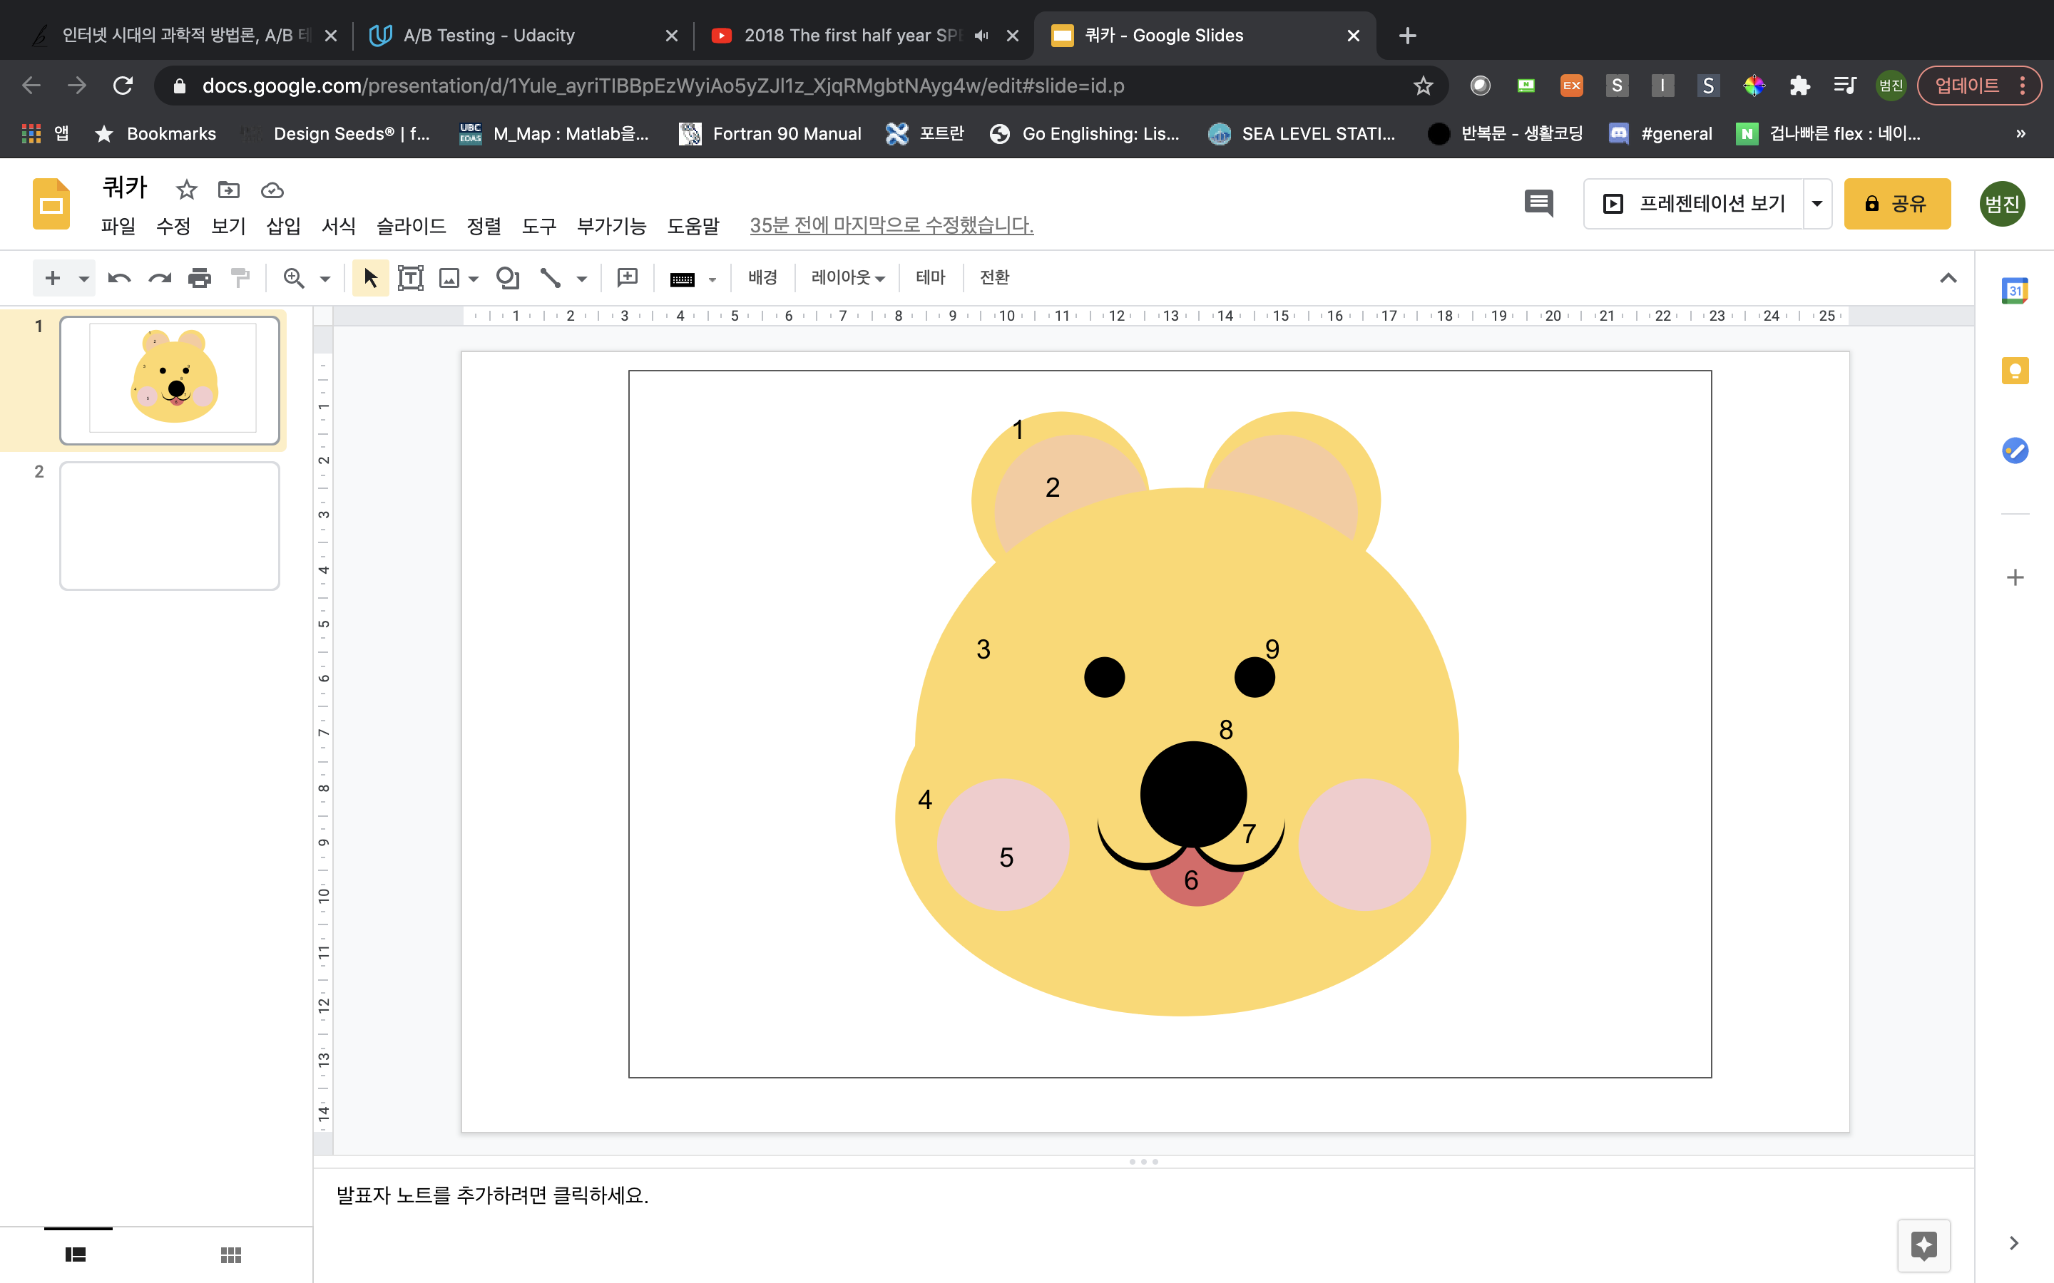Click the input tools keyboard icon

tap(683, 279)
